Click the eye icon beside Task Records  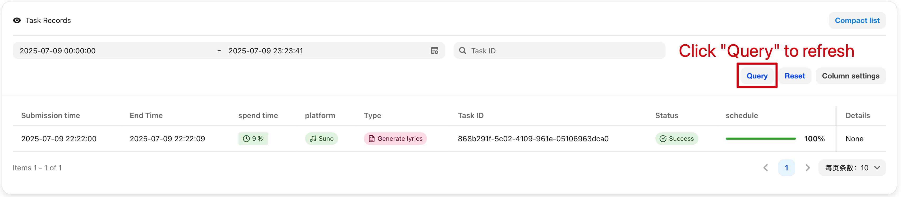coord(16,20)
